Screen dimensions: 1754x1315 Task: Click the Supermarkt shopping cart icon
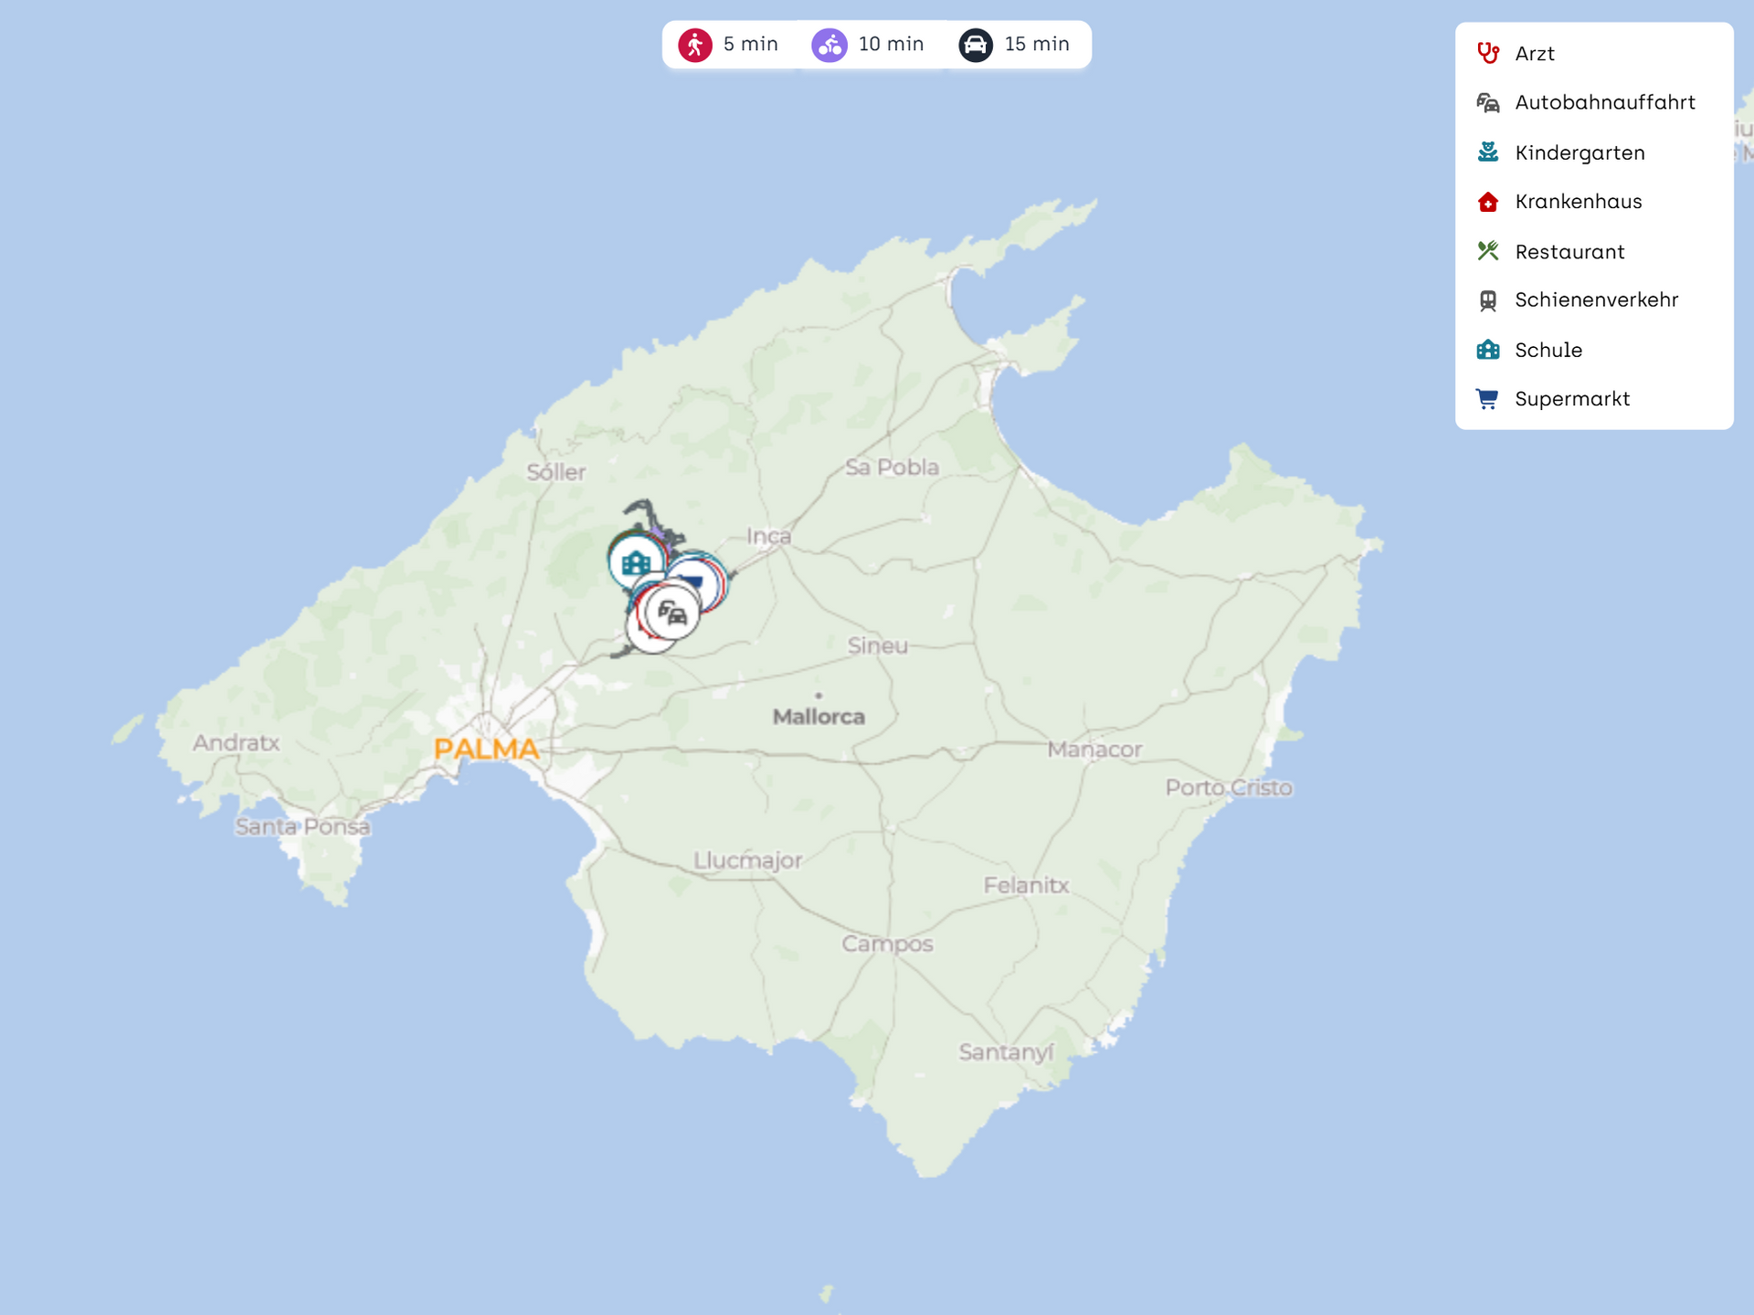1488,399
